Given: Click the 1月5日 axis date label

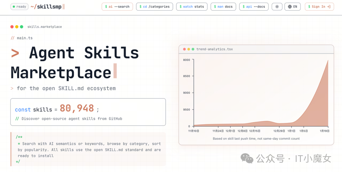Looking at the screenshot, I should (304, 131).
